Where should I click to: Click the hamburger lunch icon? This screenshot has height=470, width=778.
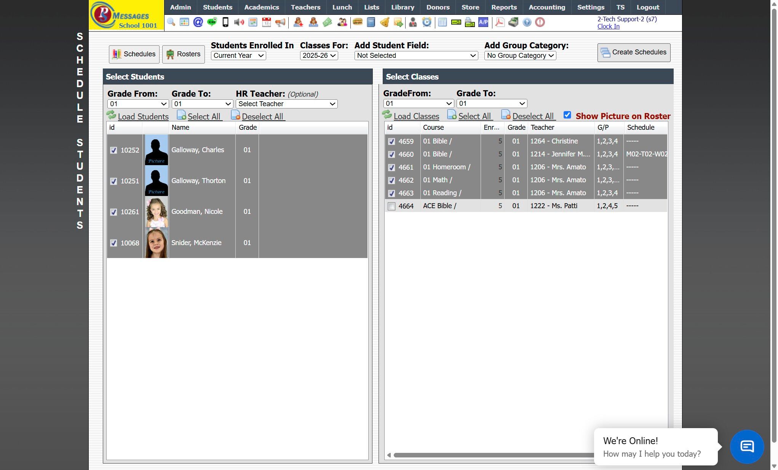click(x=357, y=22)
